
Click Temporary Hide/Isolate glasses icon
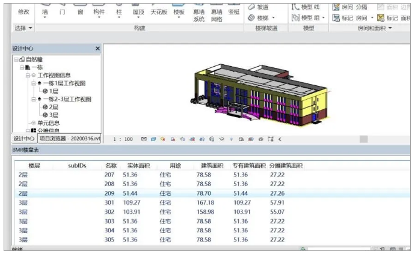coord(221,139)
